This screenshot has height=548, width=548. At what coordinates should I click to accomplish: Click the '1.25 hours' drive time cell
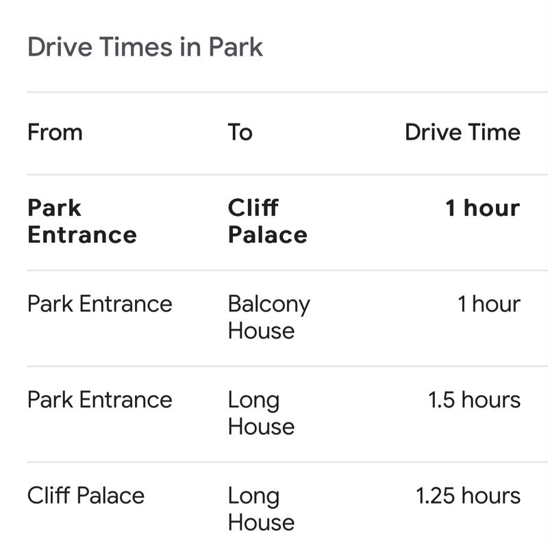click(469, 495)
